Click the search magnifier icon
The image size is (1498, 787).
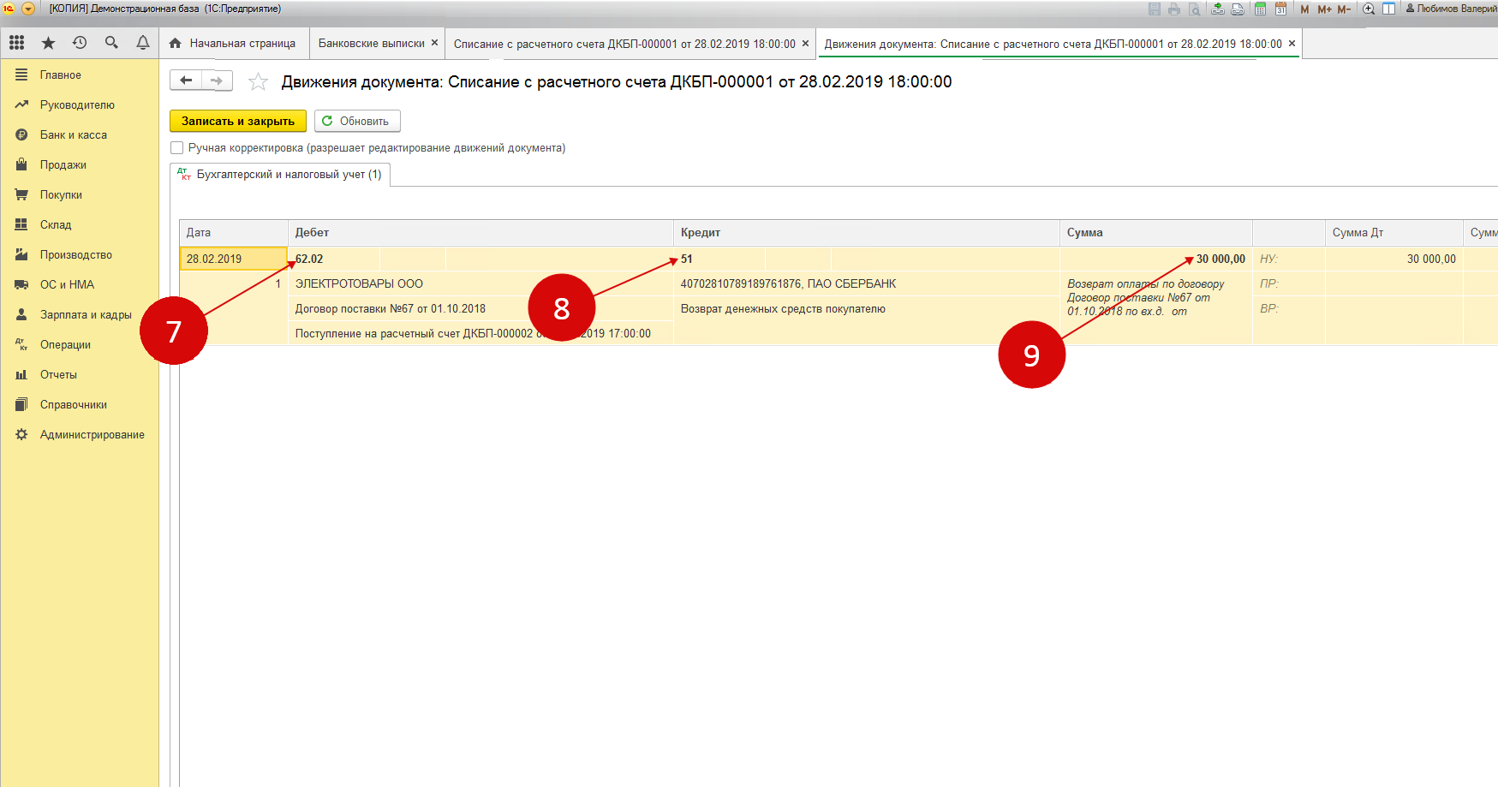111,43
